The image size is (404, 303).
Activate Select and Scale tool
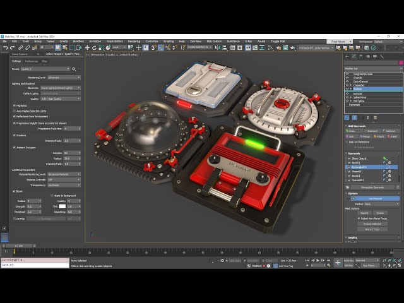tap(101, 48)
